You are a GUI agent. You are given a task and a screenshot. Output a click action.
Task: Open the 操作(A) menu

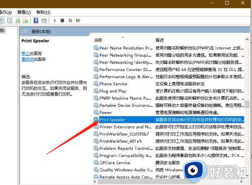[6, 12]
